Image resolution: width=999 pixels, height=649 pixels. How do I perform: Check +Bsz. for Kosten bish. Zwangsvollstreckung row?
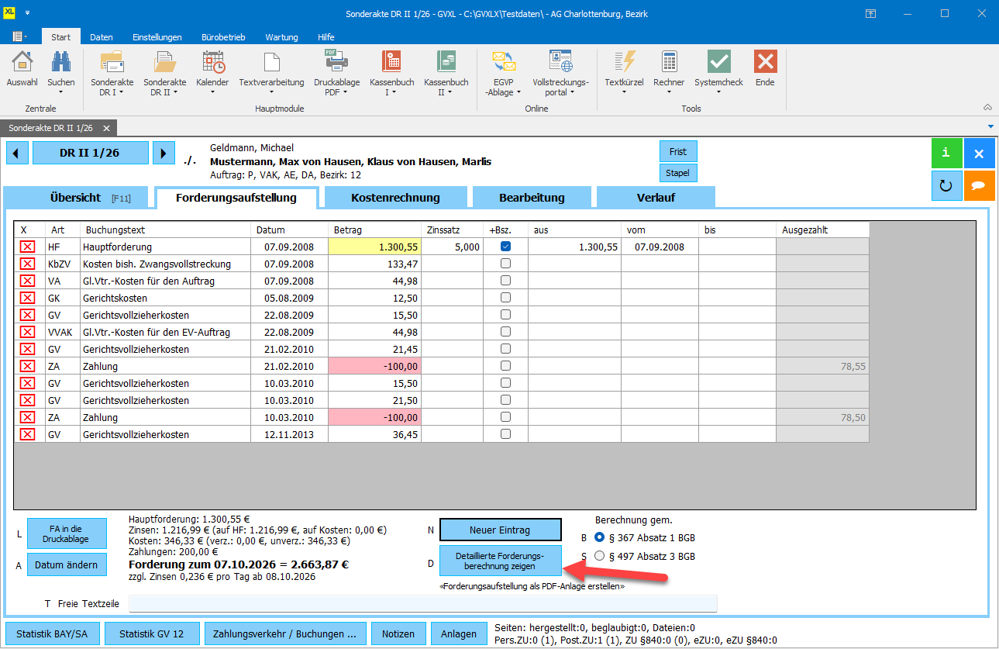(x=505, y=264)
